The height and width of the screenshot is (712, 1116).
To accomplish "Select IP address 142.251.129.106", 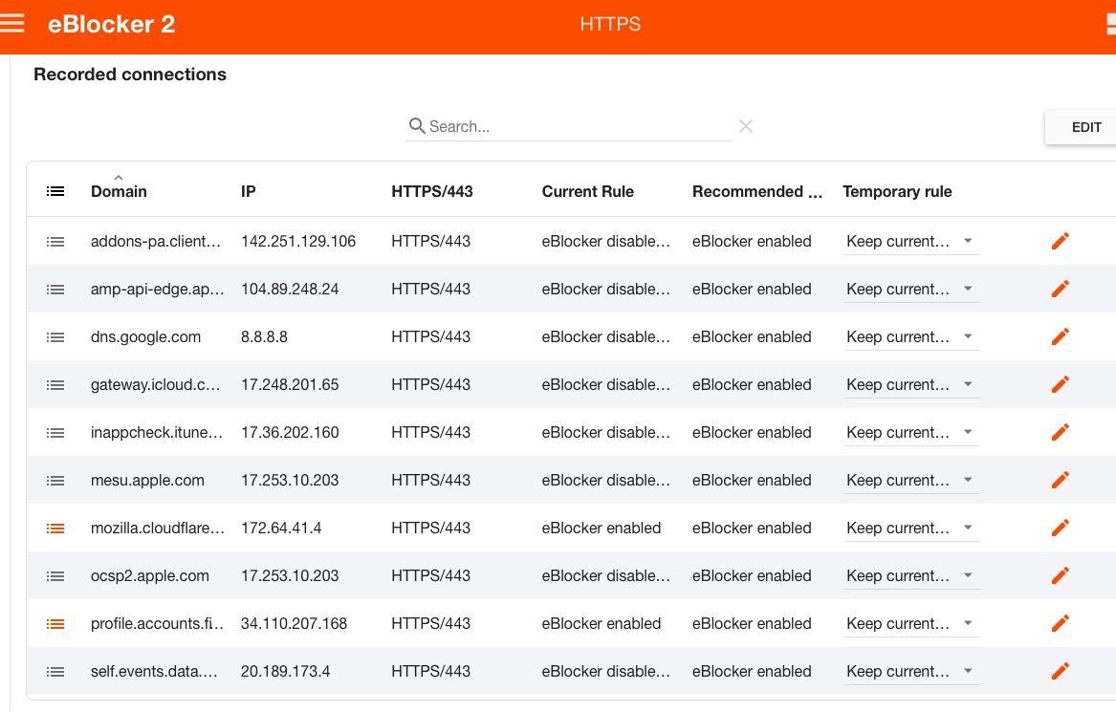I will (298, 241).
